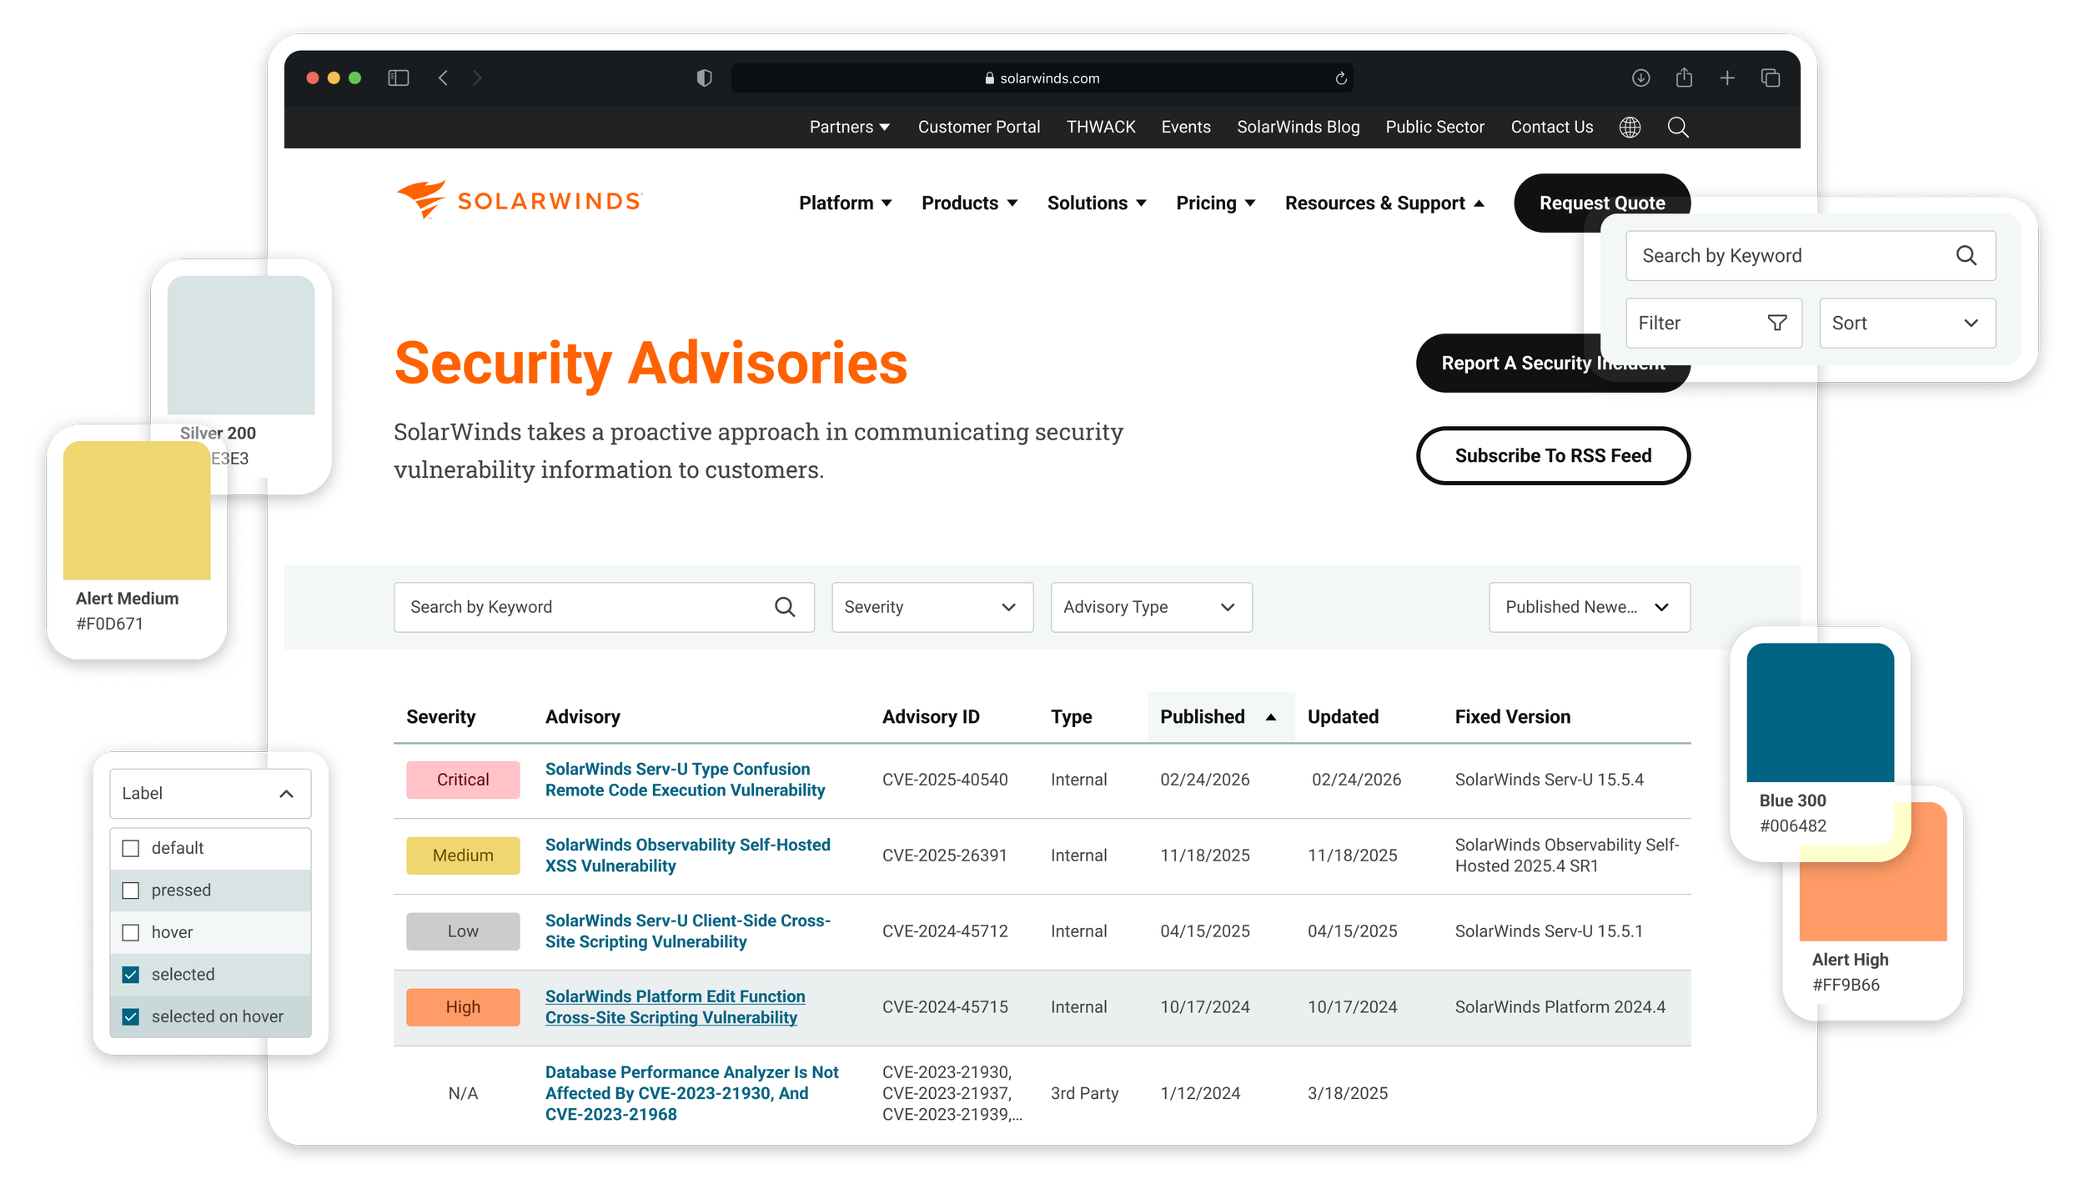Image resolution: width=2085 pixels, height=1179 pixels.
Task: Click the funnel Filter icon
Action: (1777, 323)
